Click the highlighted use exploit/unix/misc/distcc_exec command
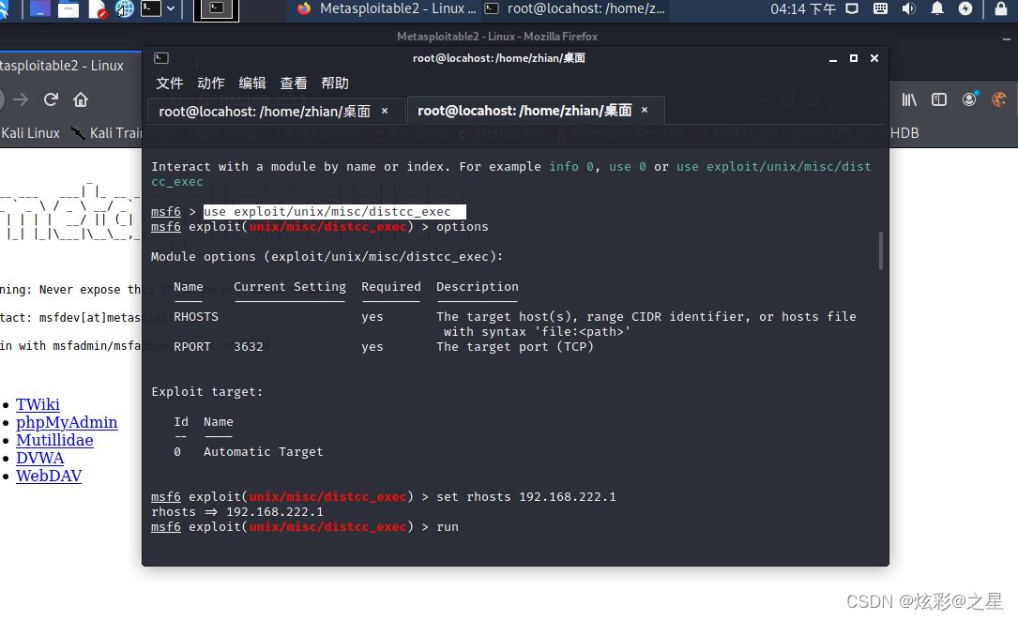 [x=334, y=212]
